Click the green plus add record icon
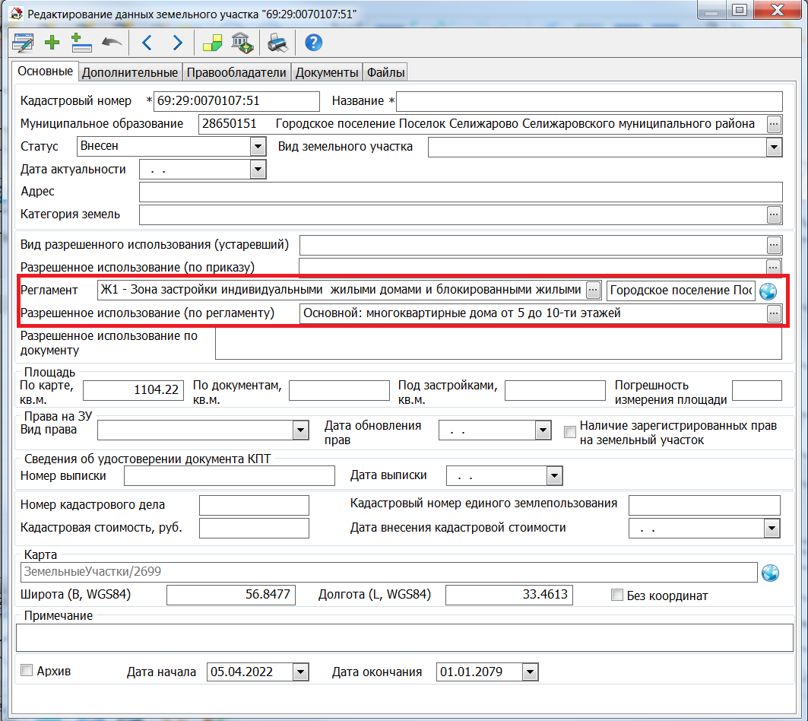 click(52, 43)
